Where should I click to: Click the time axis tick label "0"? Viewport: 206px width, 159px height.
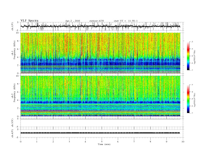(x=21, y=142)
